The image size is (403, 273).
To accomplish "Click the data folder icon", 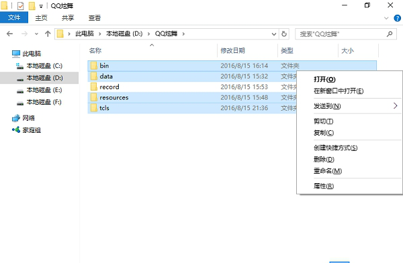I will (x=94, y=76).
